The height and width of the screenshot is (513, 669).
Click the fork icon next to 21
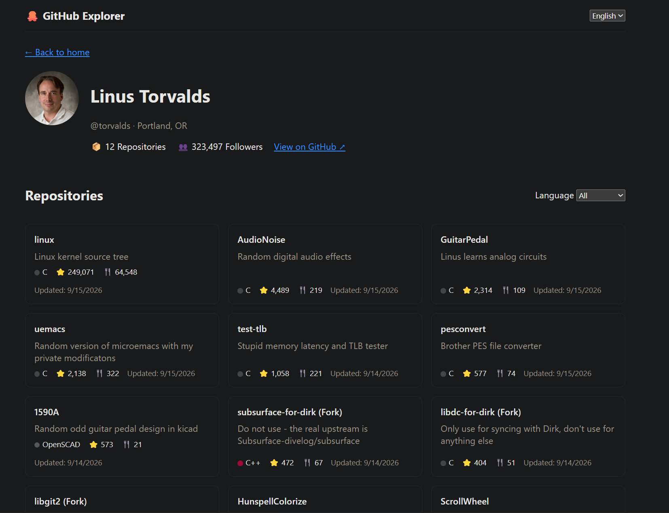point(127,445)
